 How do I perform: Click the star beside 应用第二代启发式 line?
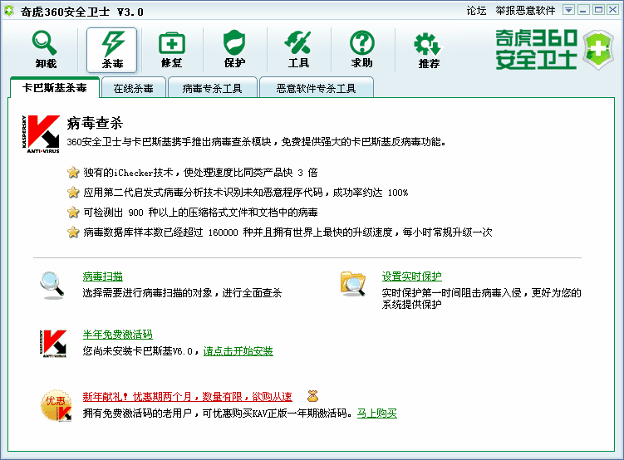pyautogui.click(x=73, y=193)
